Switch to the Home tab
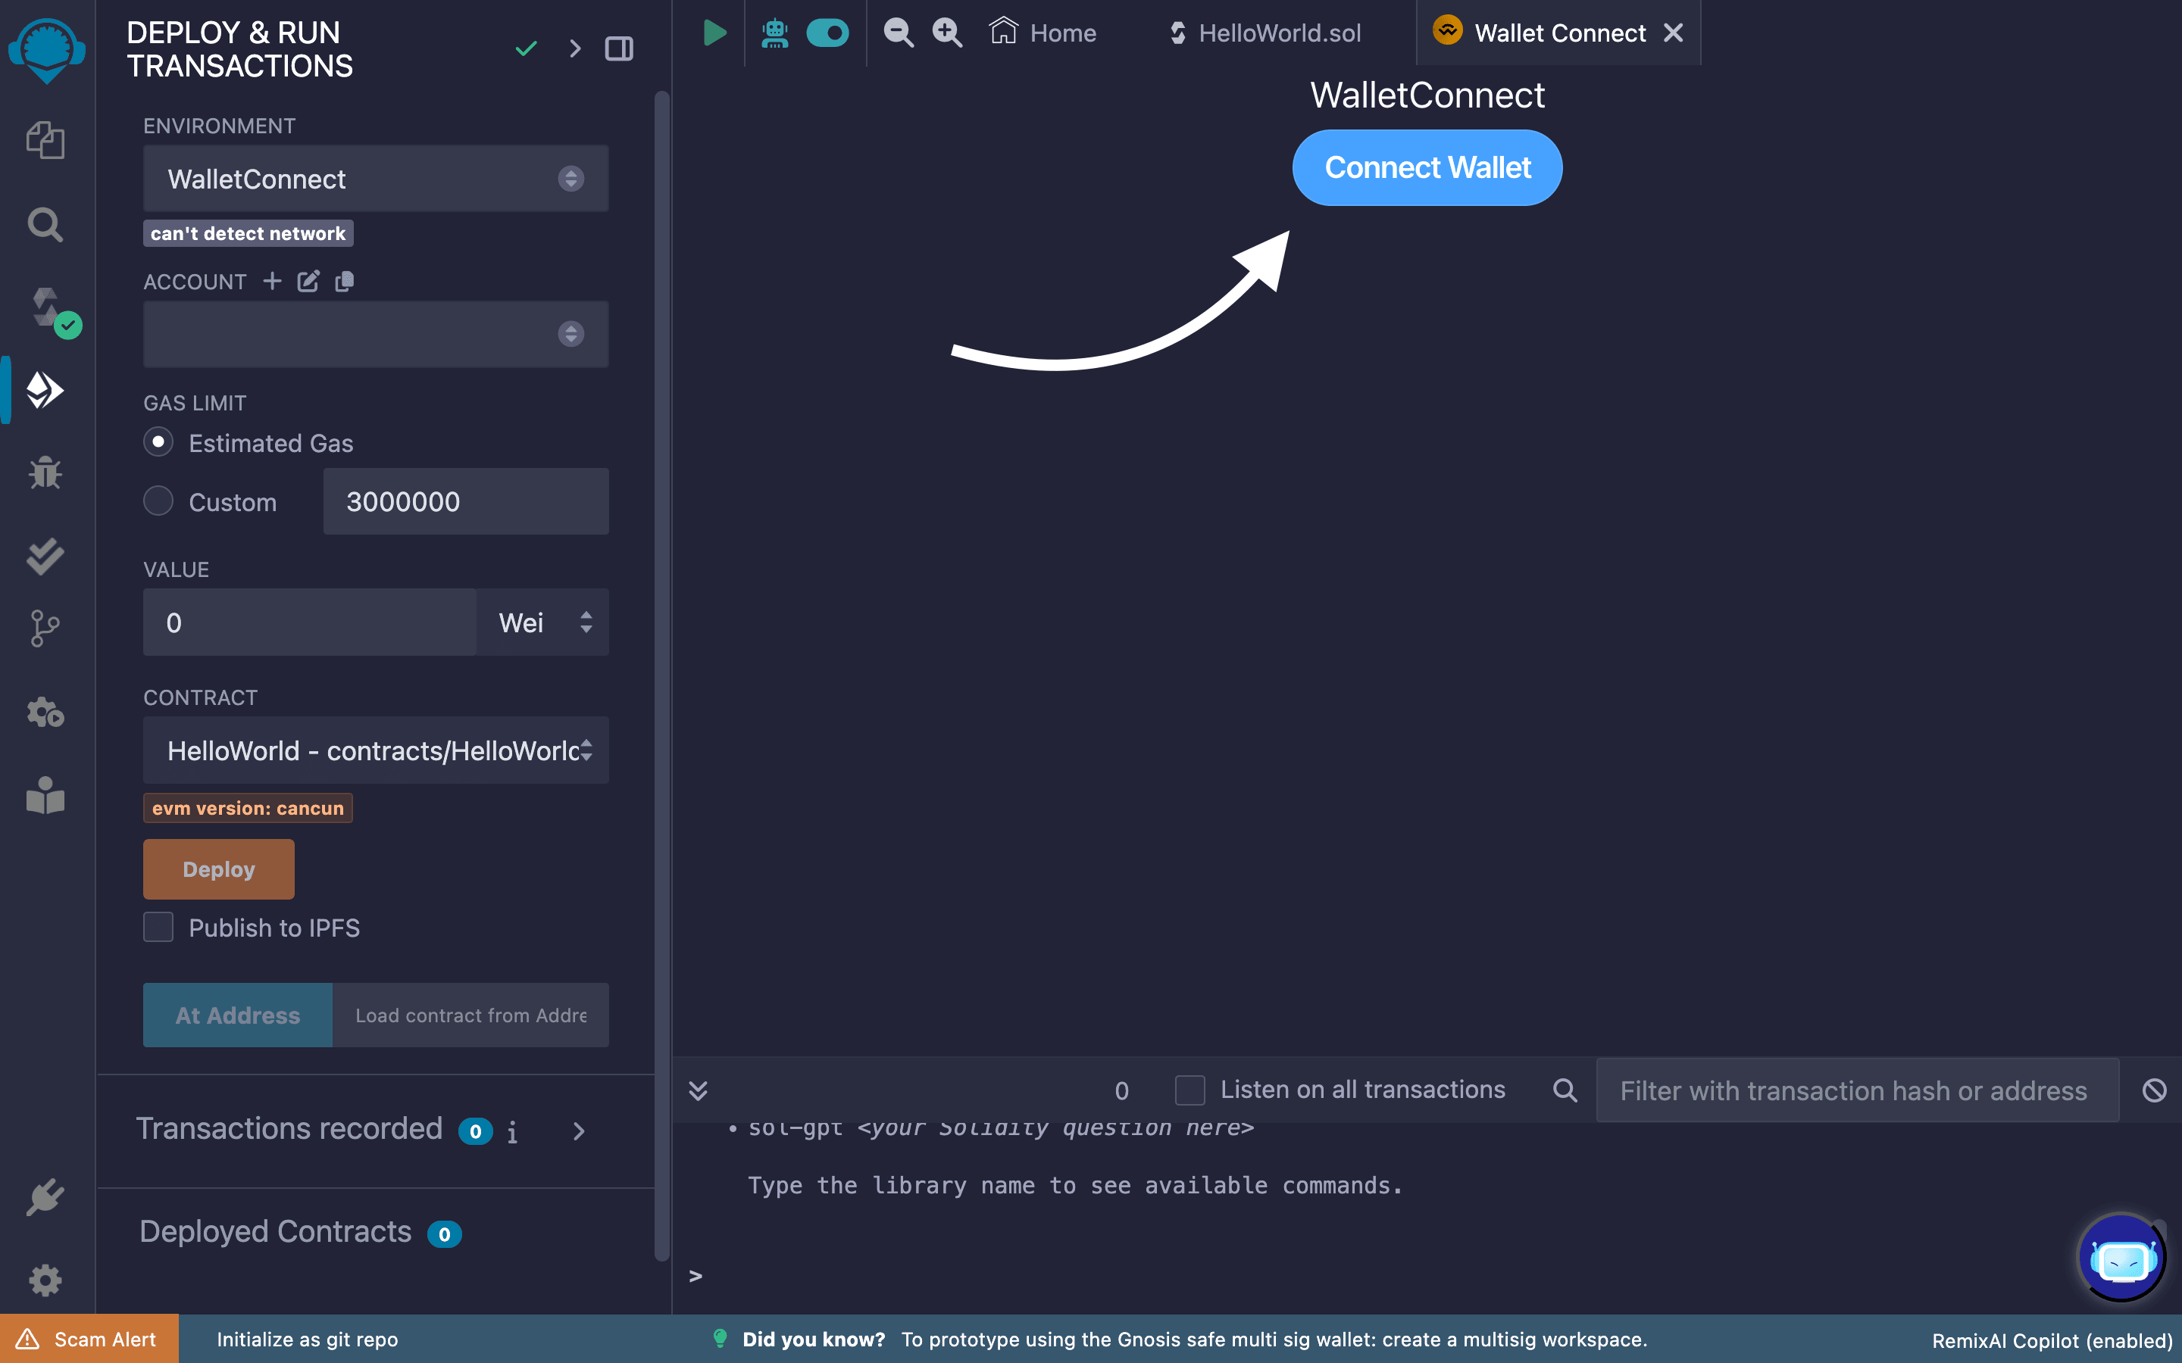 (1044, 33)
